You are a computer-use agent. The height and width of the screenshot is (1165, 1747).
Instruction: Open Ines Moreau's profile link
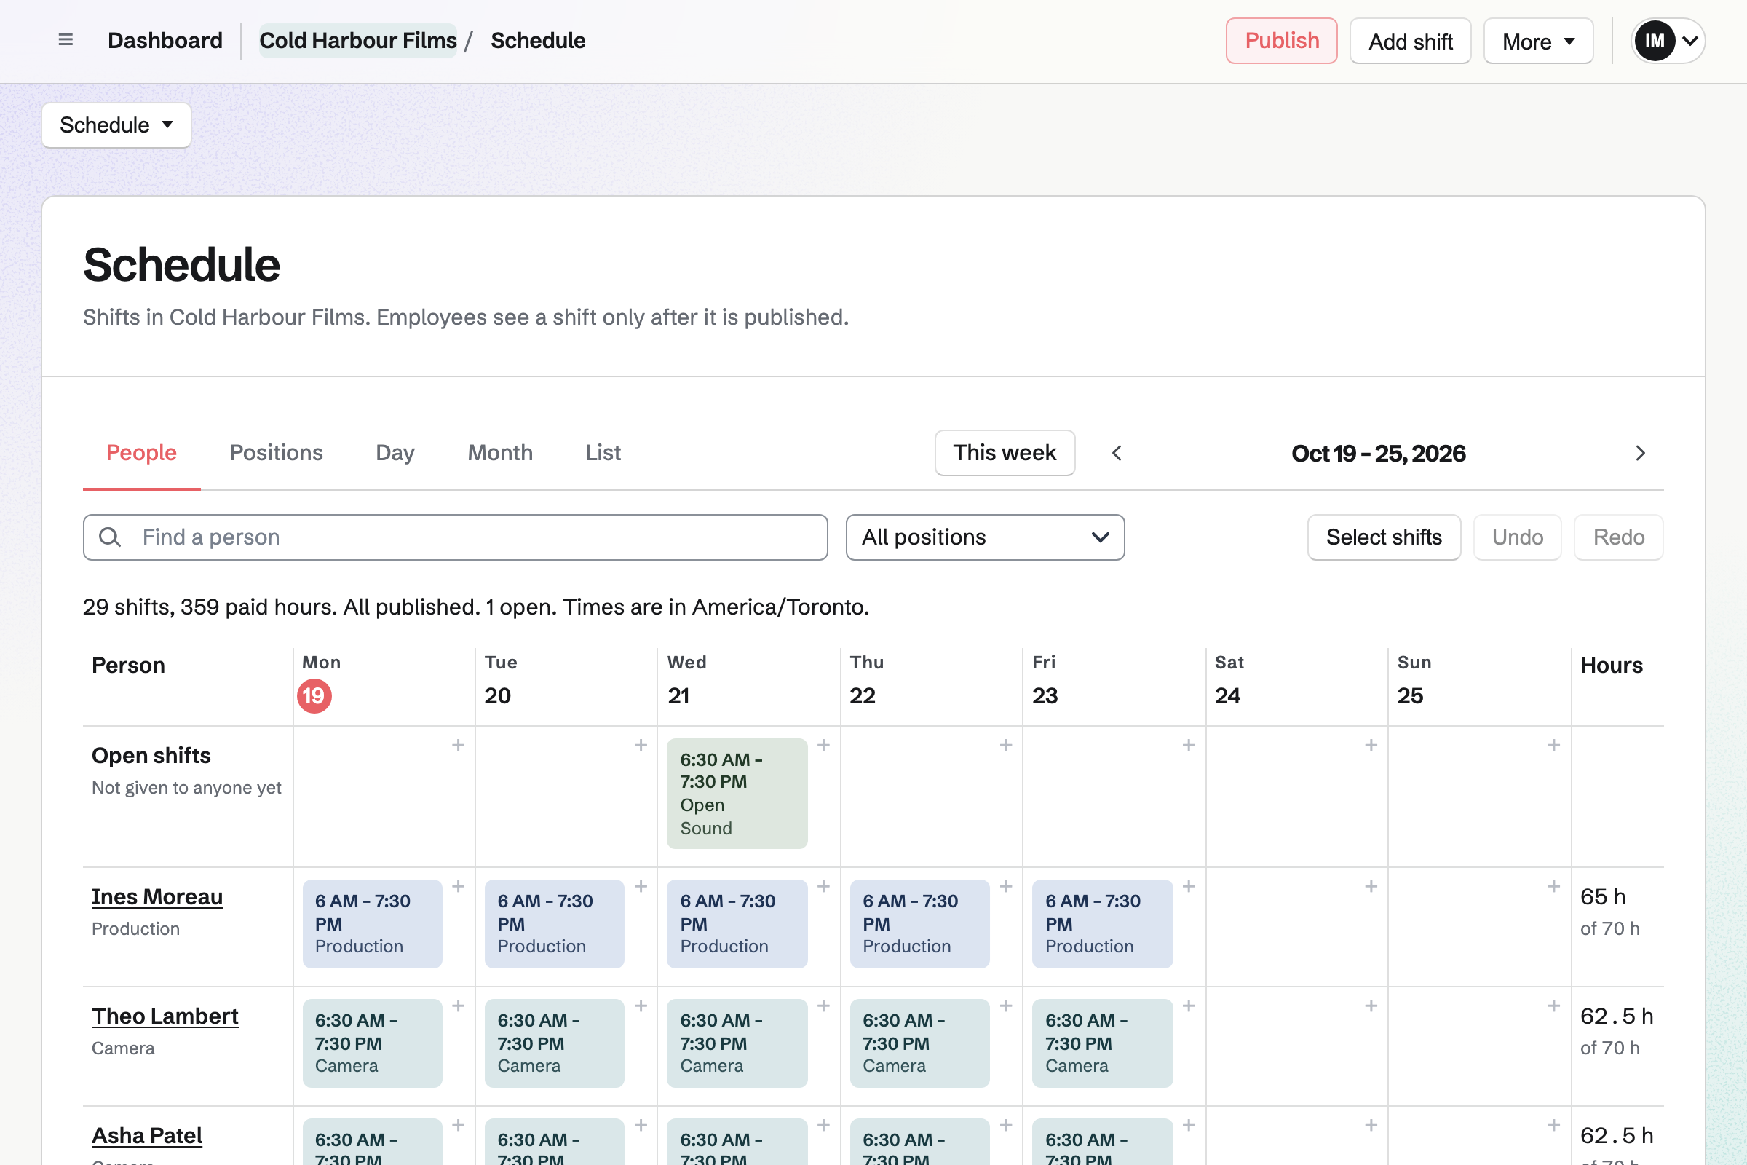click(x=157, y=897)
